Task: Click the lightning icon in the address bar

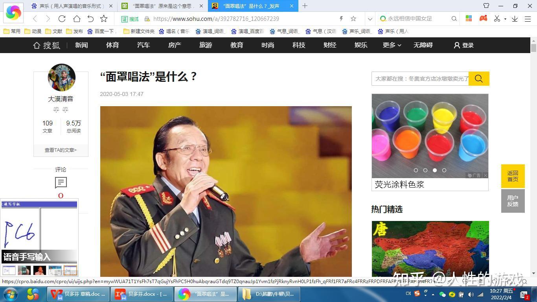Action: pyautogui.click(x=341, y=18)
